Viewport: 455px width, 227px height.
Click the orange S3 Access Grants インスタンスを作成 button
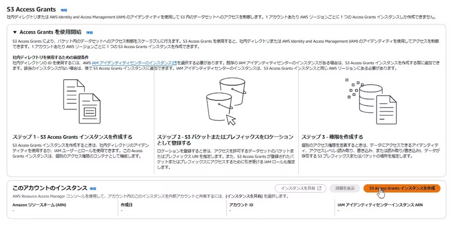(402, 188)
